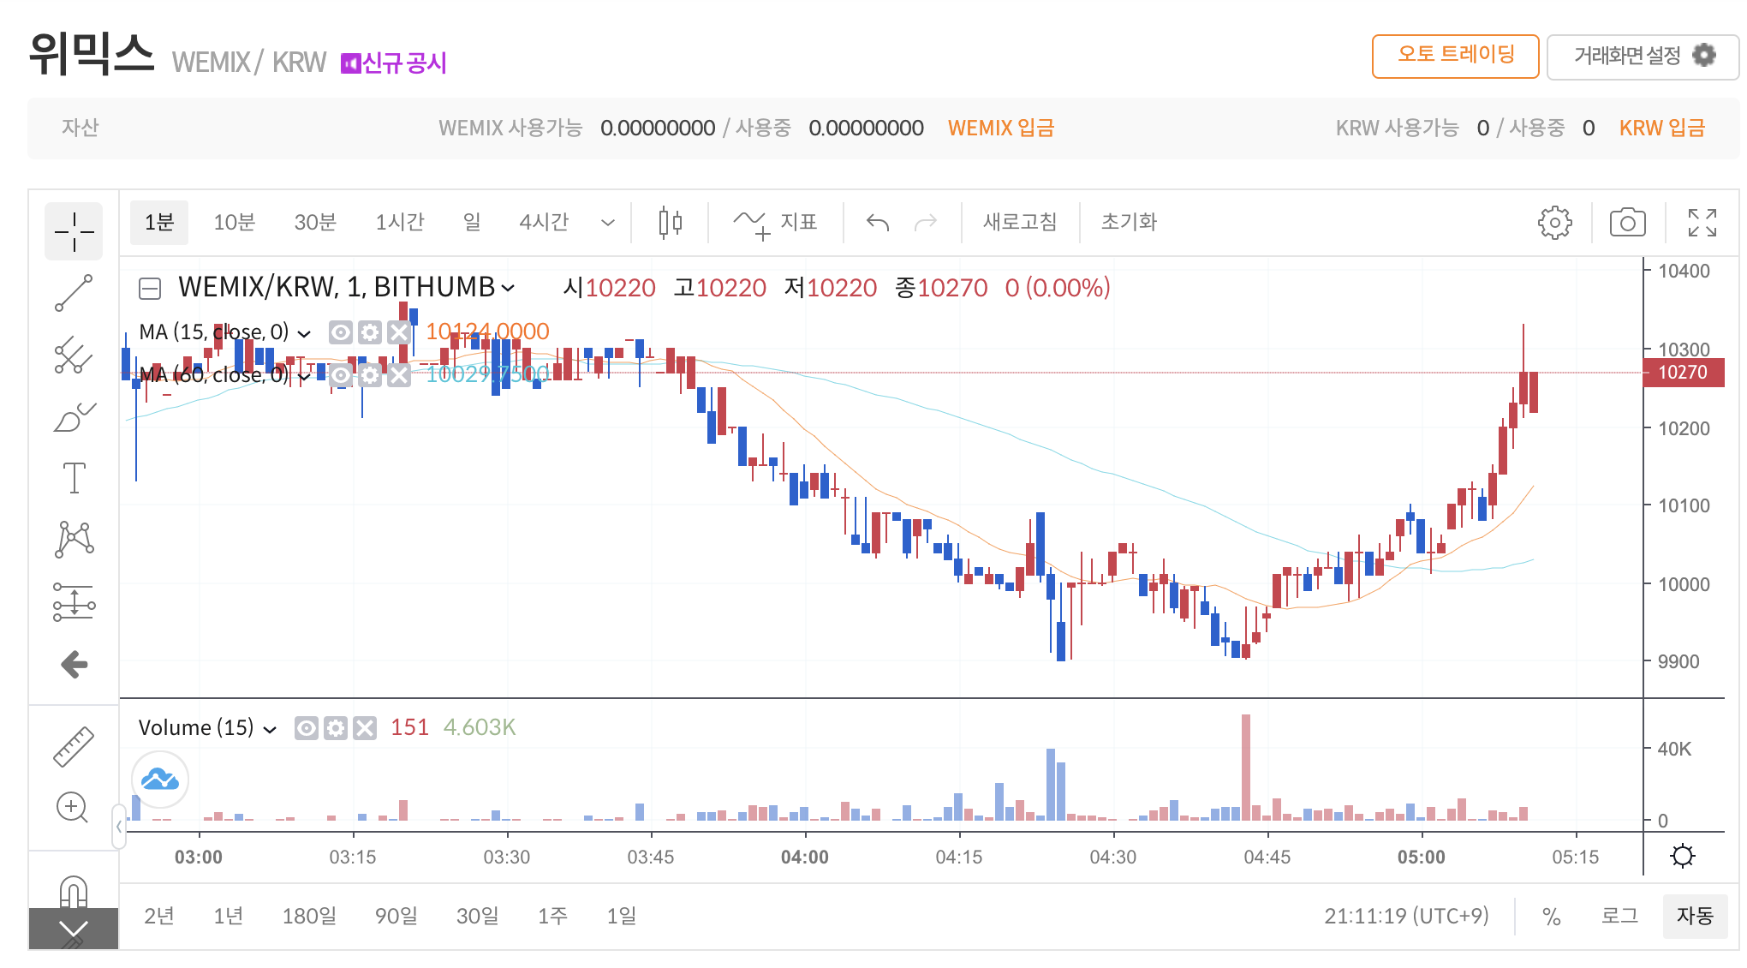Click the 신규 공시 announcement badge
Screen dimensions: 1747x968
point(394,63)
